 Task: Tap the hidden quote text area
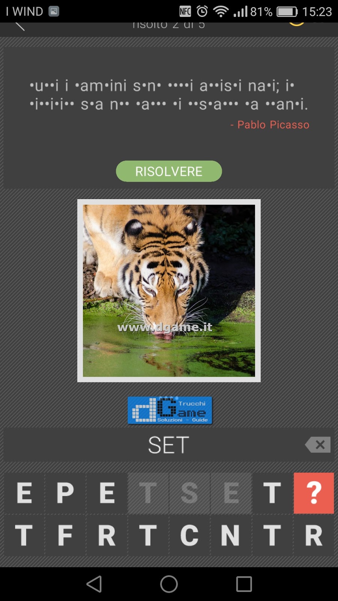pyautogui.click(x=169, y=95)
